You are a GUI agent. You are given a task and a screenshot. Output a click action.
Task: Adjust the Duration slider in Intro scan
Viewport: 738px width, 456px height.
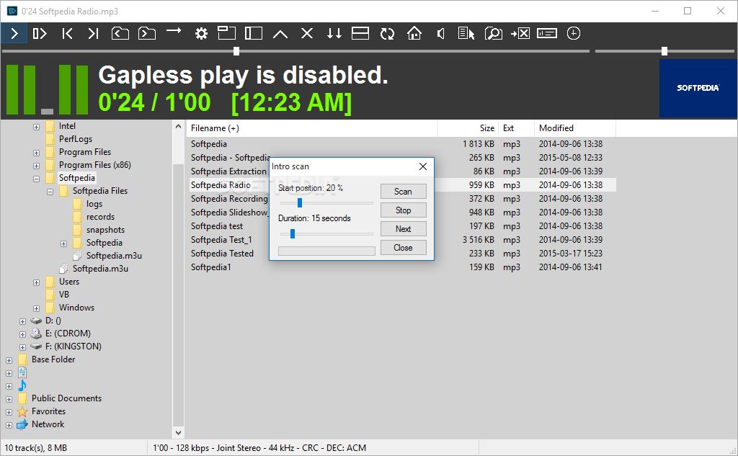[x=326, y=233]
